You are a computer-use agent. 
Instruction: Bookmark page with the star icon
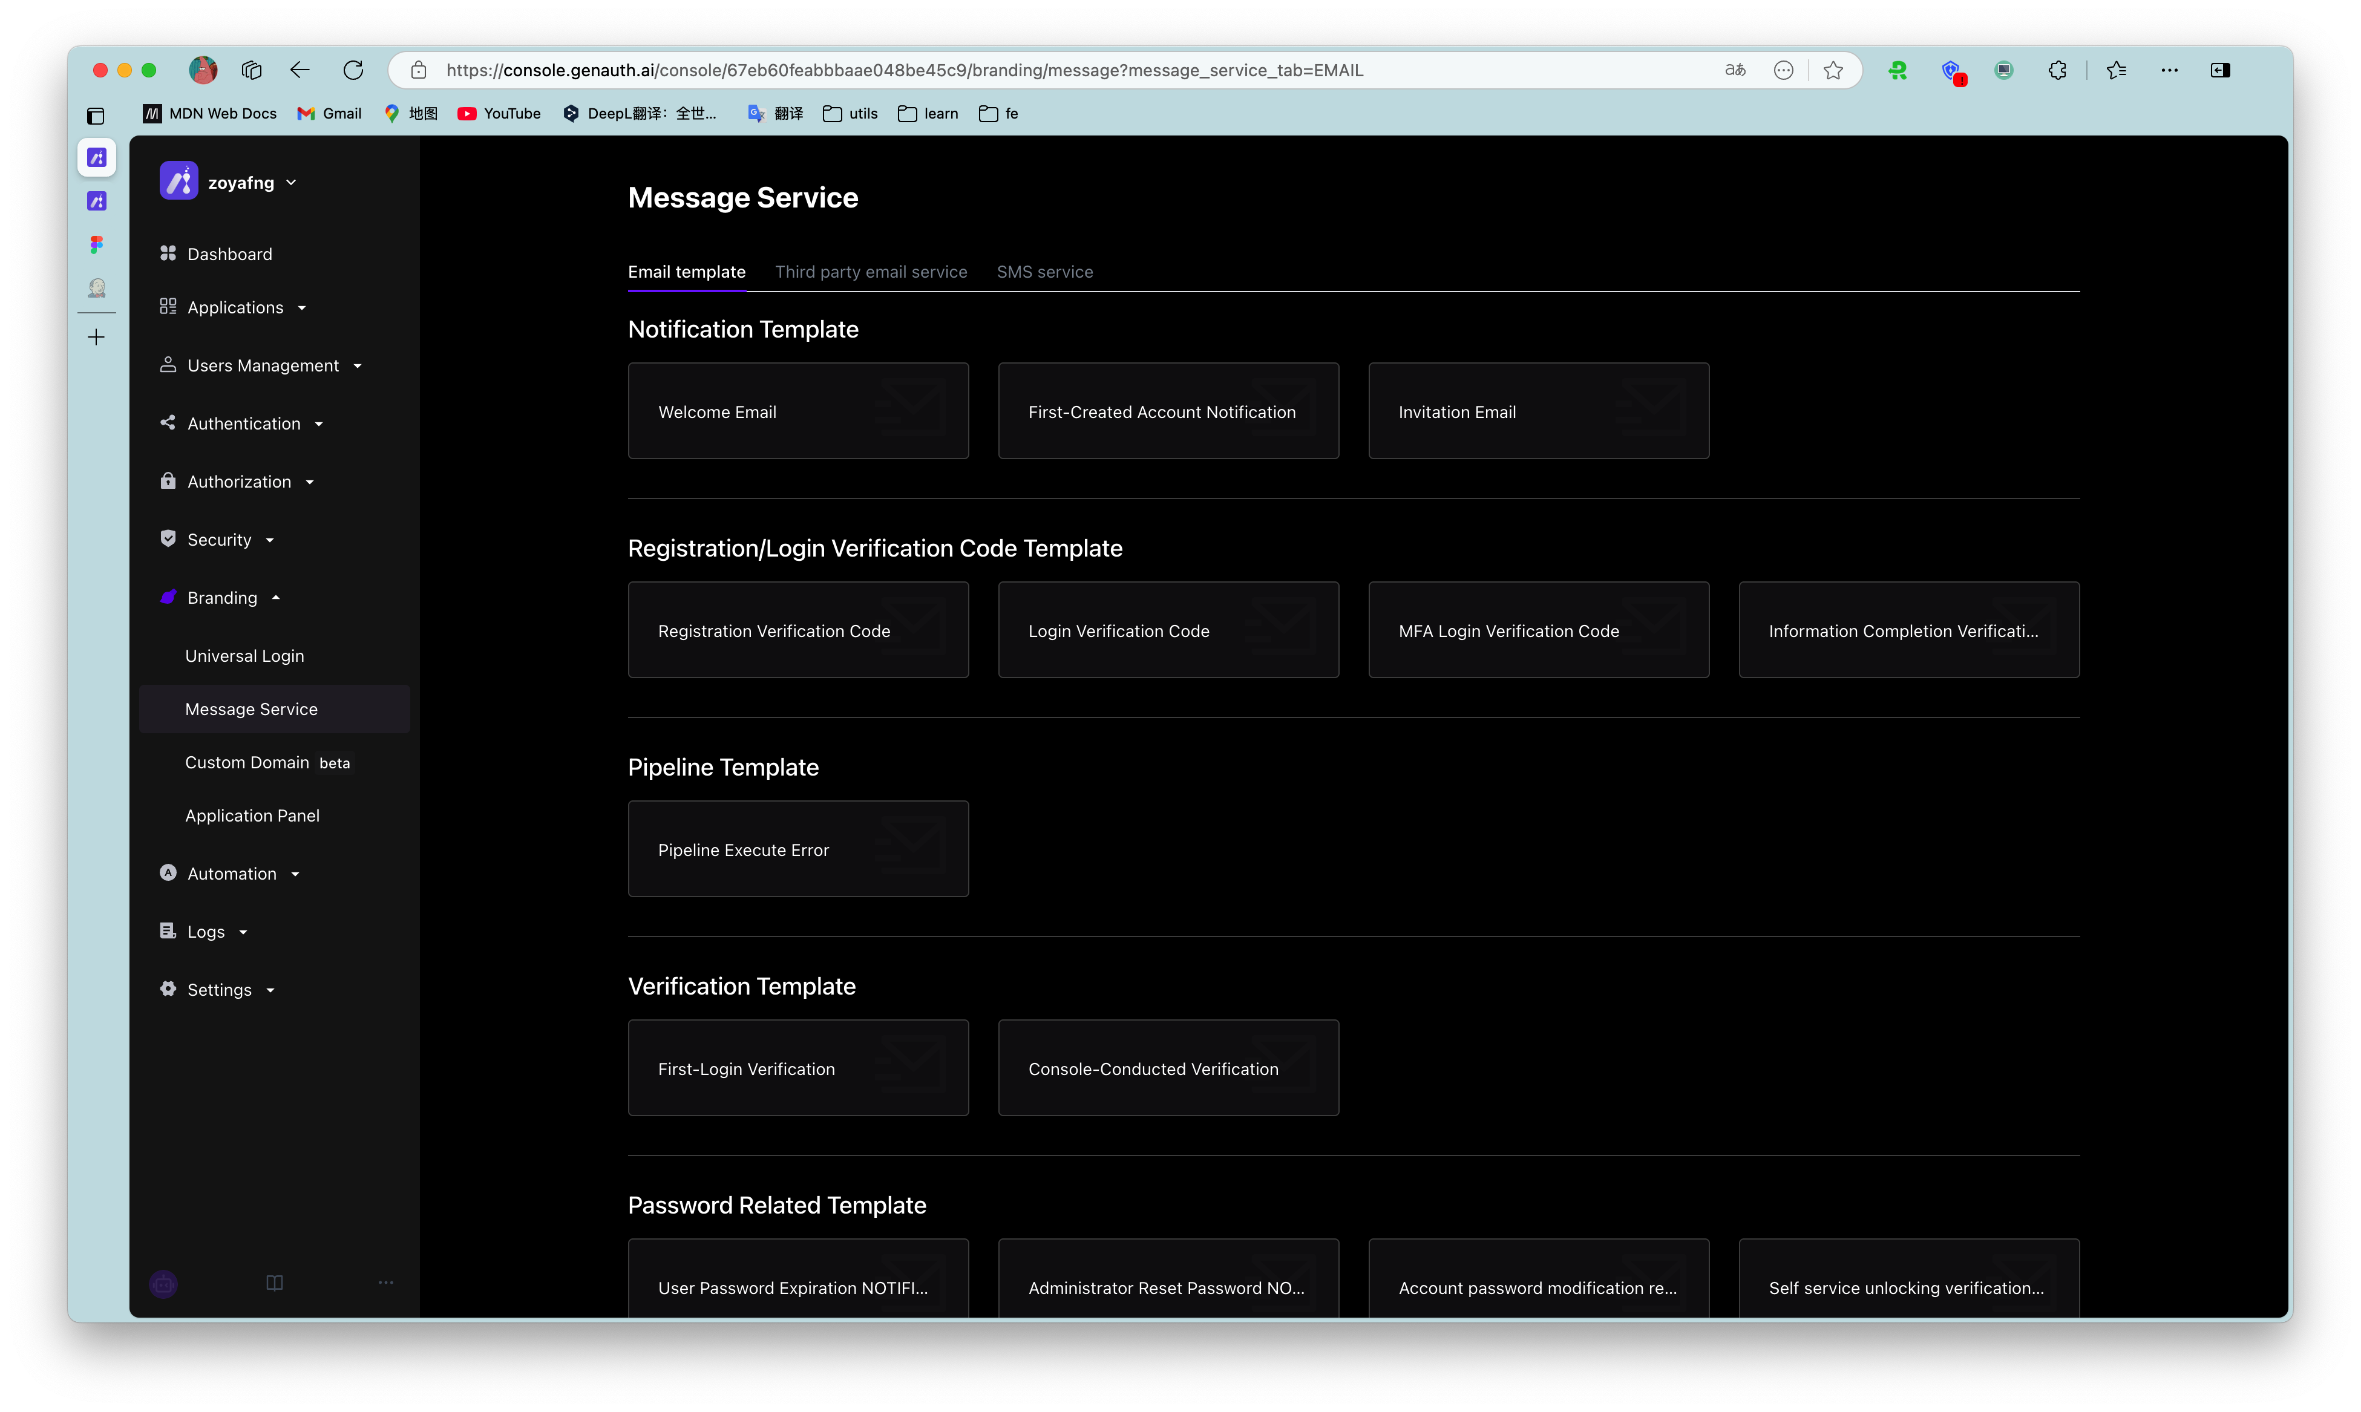pyautogui.click(x=1833, y=70)
